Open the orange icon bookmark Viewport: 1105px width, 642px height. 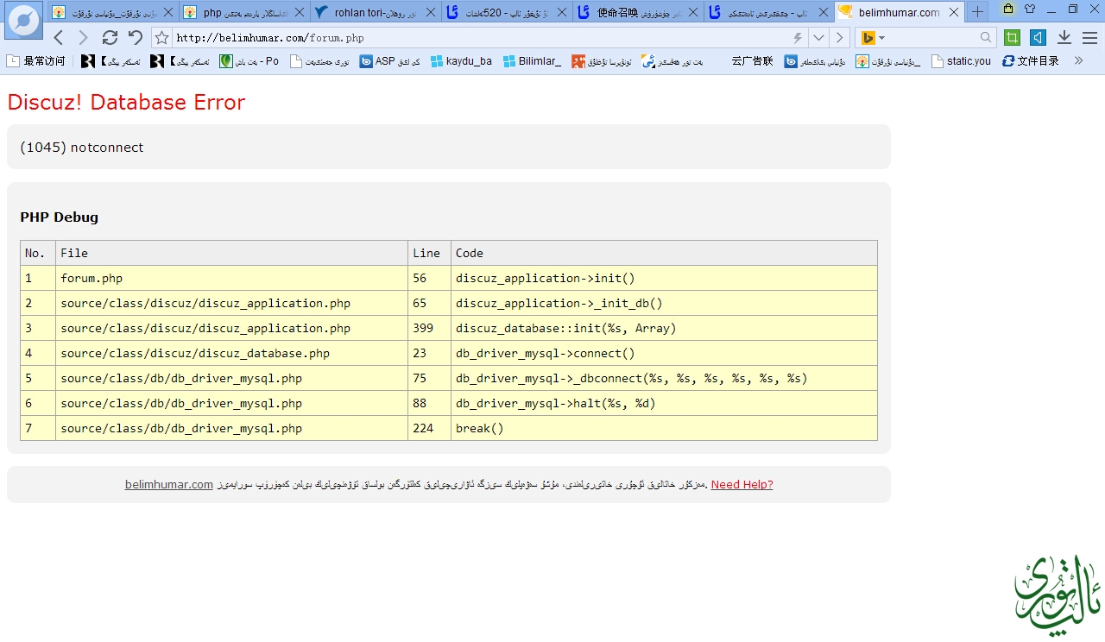[602, 61]
